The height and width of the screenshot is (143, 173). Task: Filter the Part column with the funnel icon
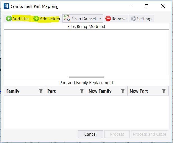82,91
